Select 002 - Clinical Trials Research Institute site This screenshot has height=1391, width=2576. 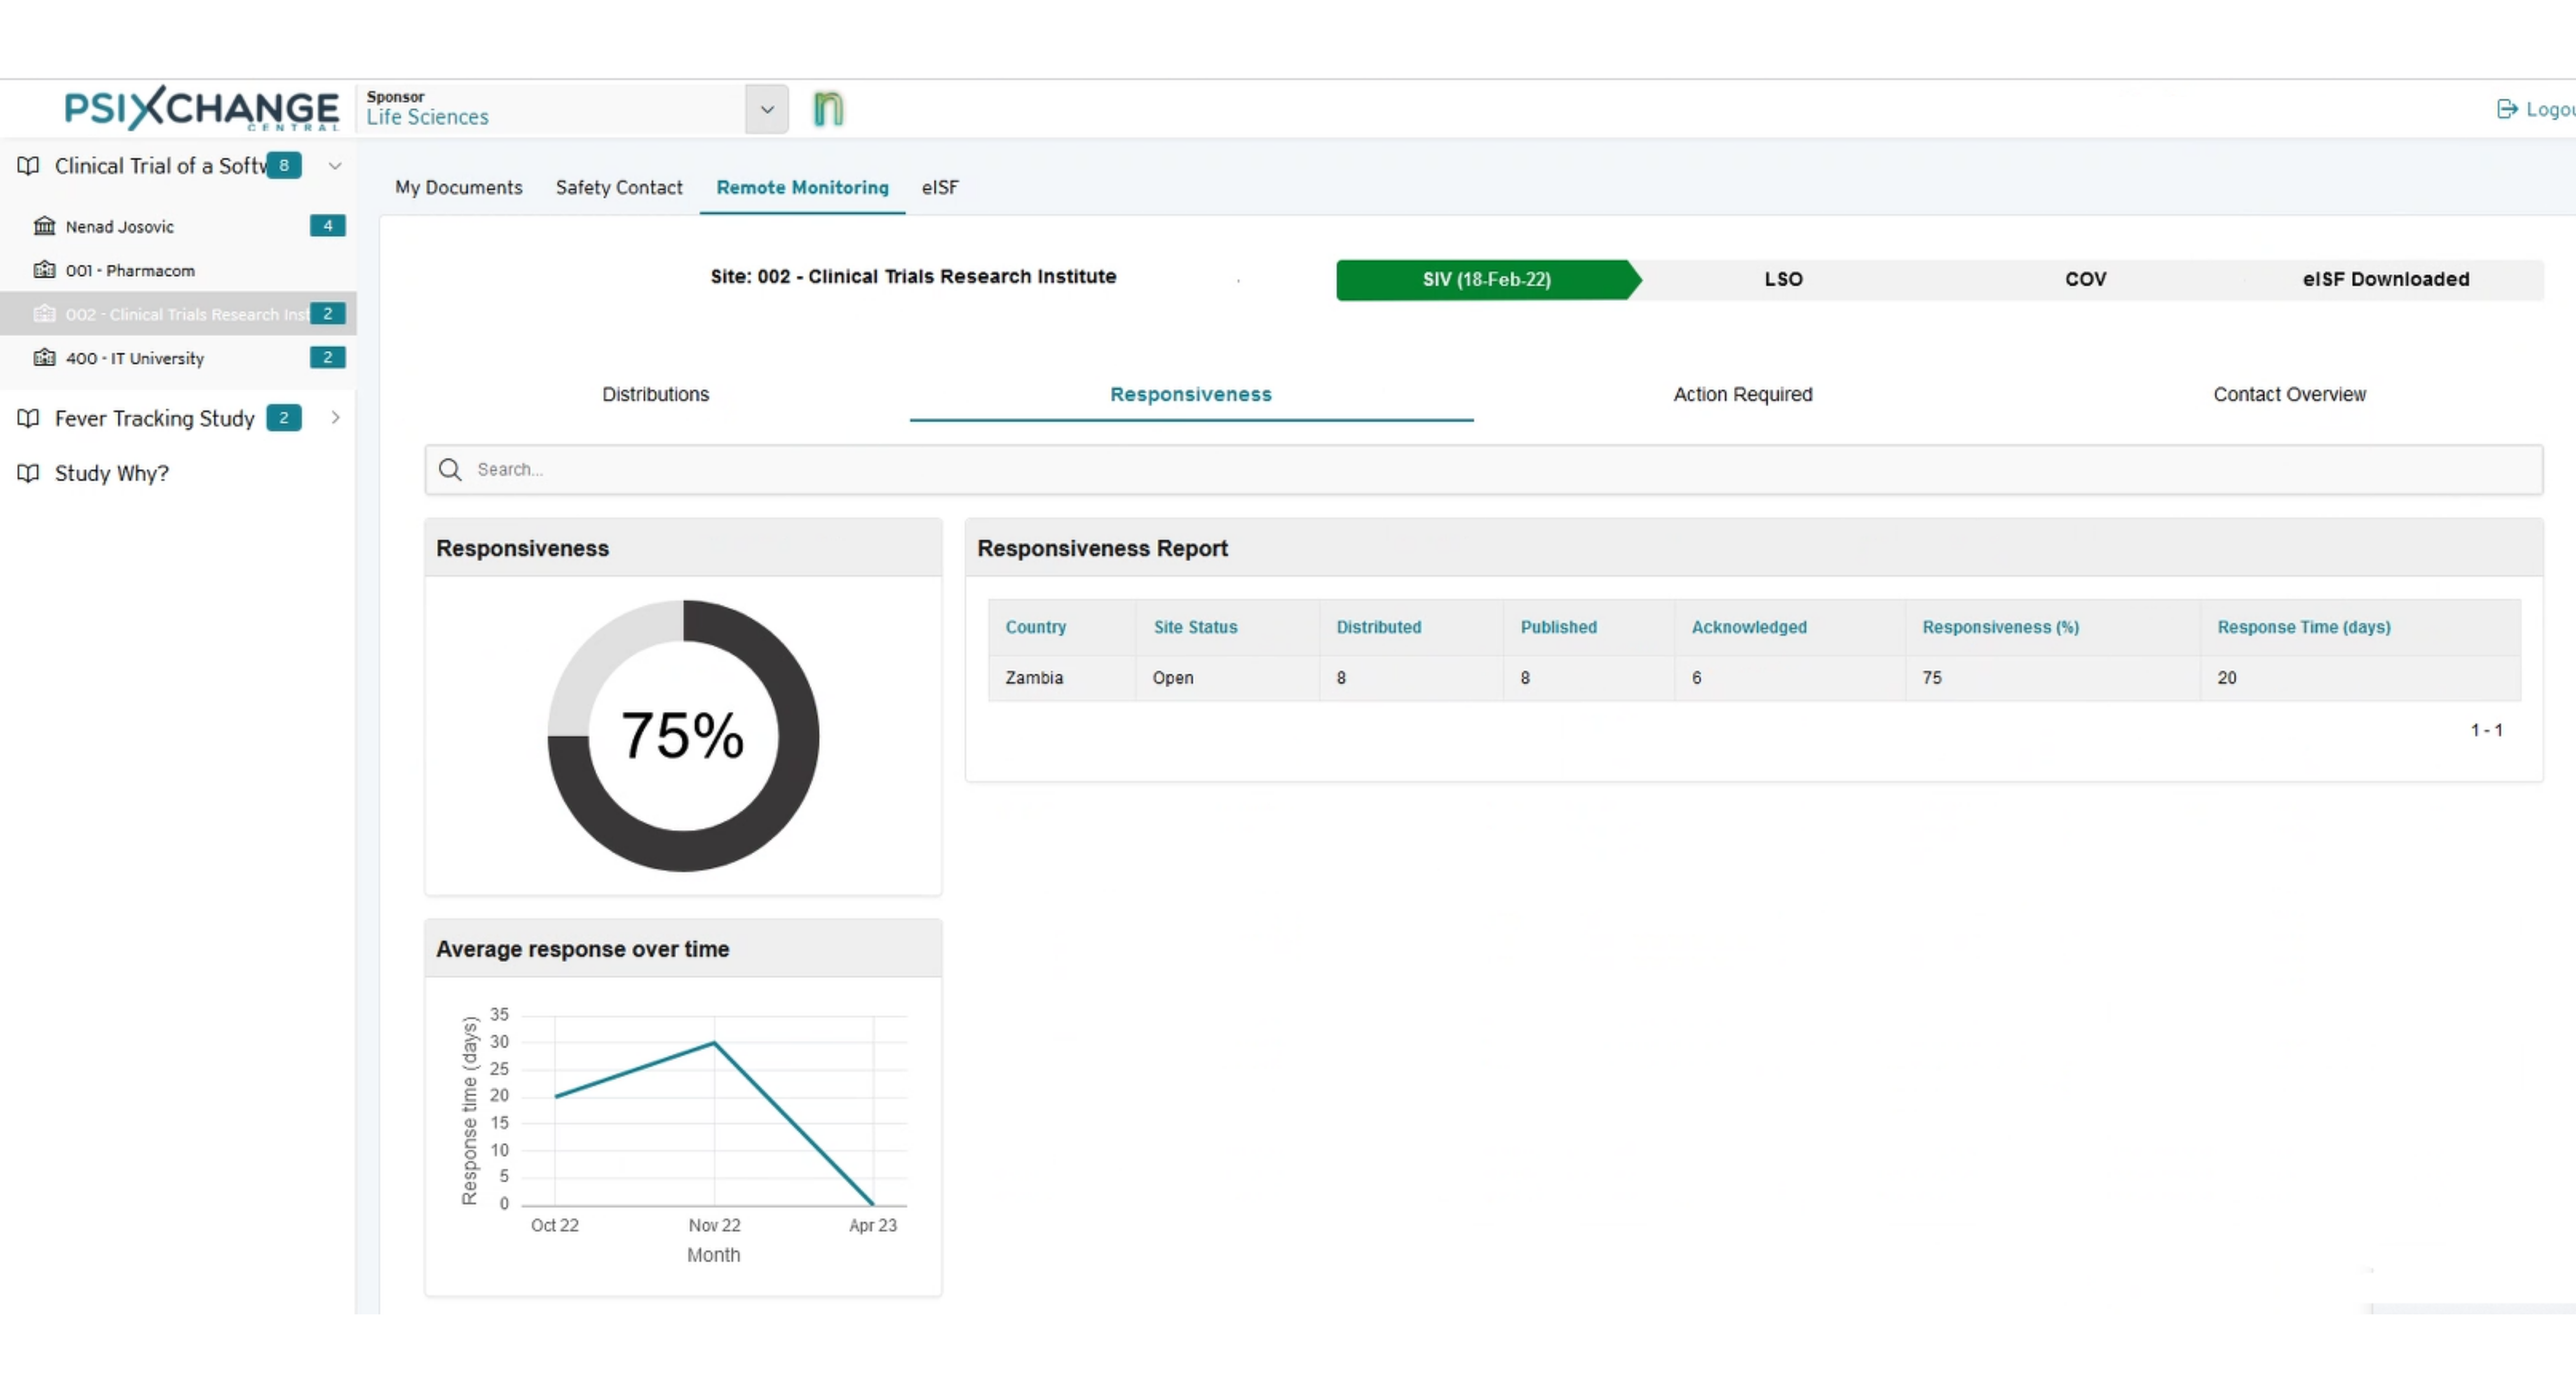click(x=178, y=314)
